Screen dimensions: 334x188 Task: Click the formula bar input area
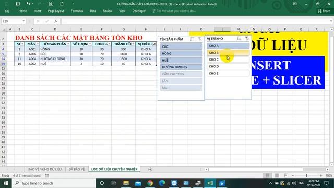[195, 21]
